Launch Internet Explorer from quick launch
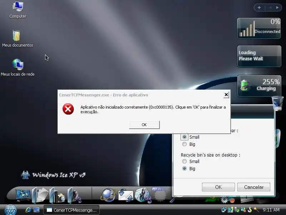This screenshot has height=215, width=286. tap(28, 210)
